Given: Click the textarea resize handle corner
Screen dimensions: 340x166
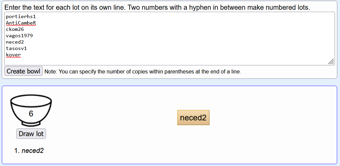Looking at the screenshot, I should (331, 62).
